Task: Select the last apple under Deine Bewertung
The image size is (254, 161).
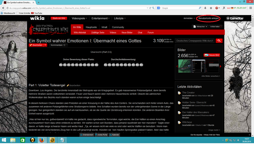Action: pos(96,65)
